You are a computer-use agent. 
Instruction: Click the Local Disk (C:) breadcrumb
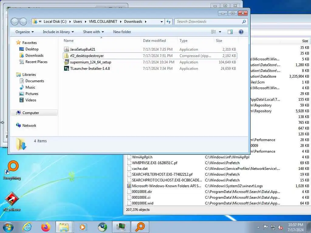(x=55, y=22)
